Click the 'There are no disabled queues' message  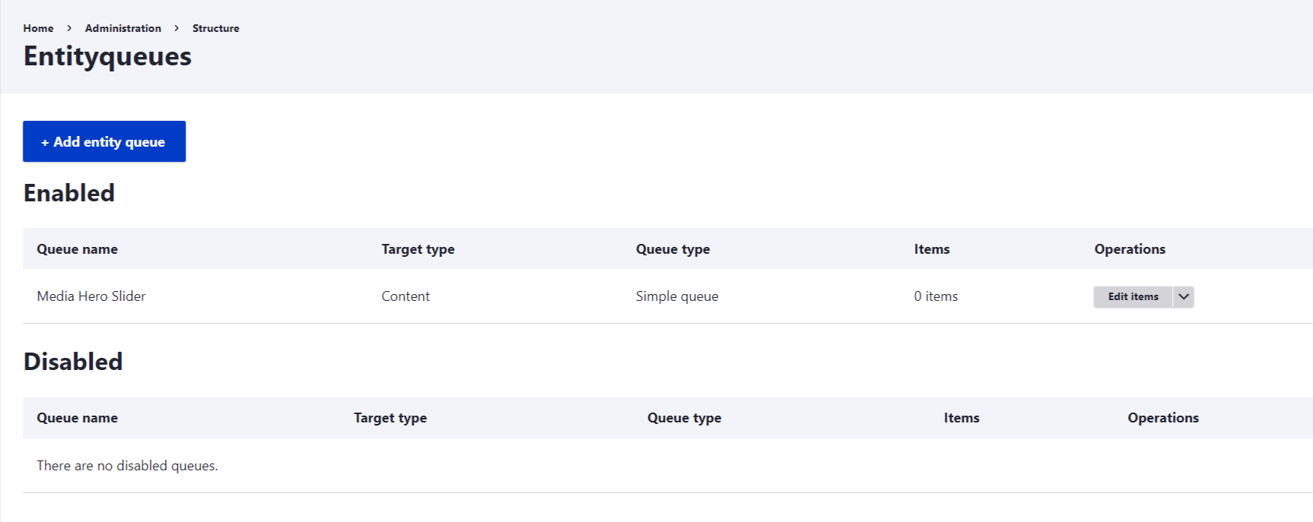point(127,466)
